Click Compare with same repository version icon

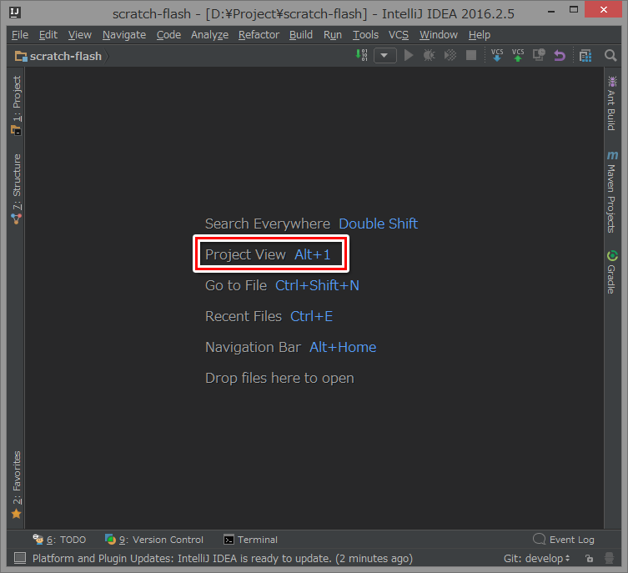click(539, 55)
